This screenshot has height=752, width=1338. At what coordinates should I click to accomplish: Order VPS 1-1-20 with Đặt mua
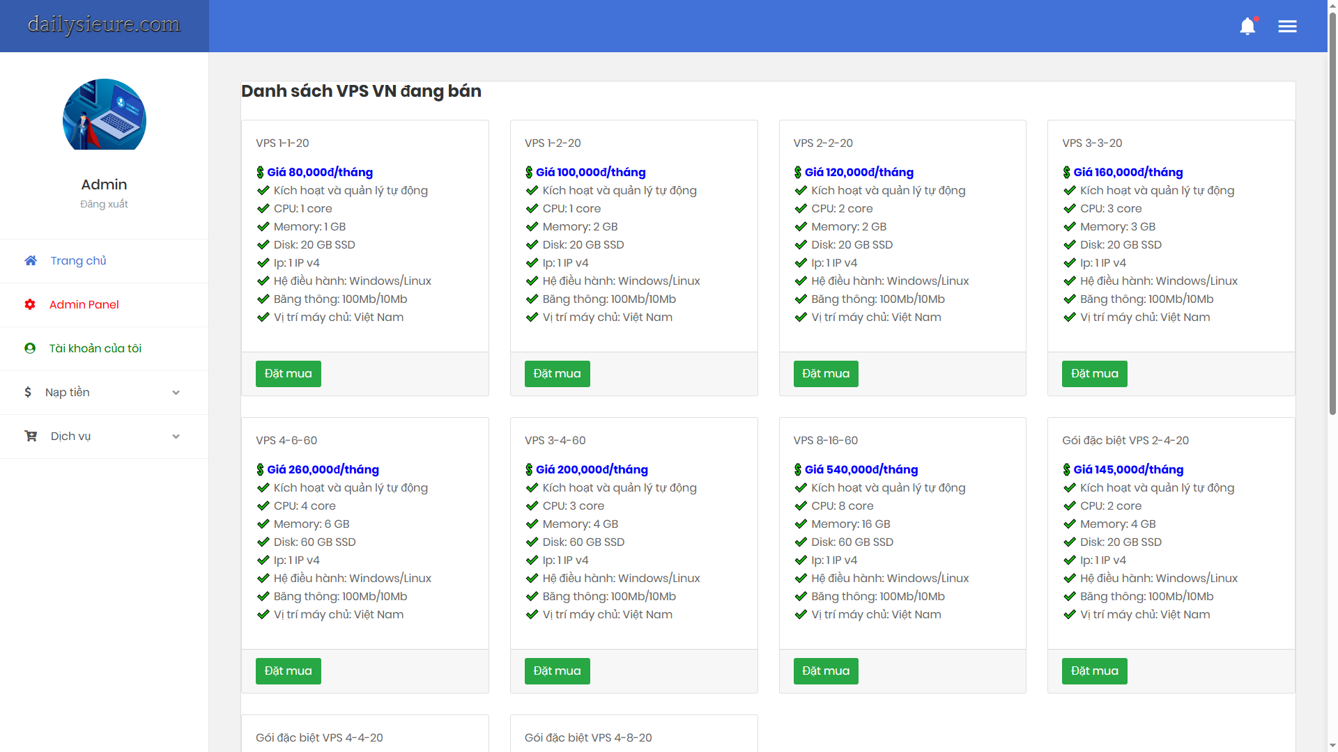288,374
